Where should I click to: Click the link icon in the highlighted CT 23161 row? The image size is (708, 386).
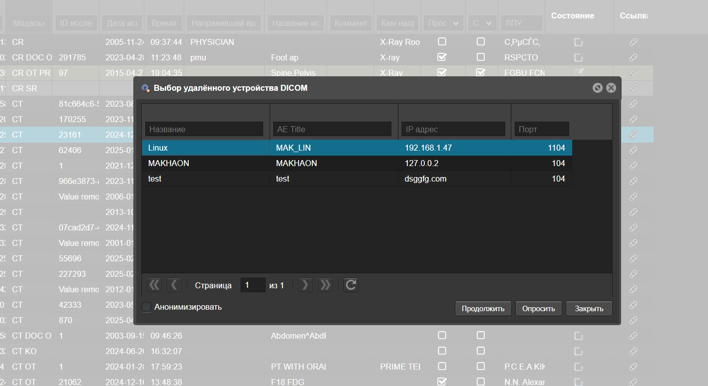coord(633,135)
